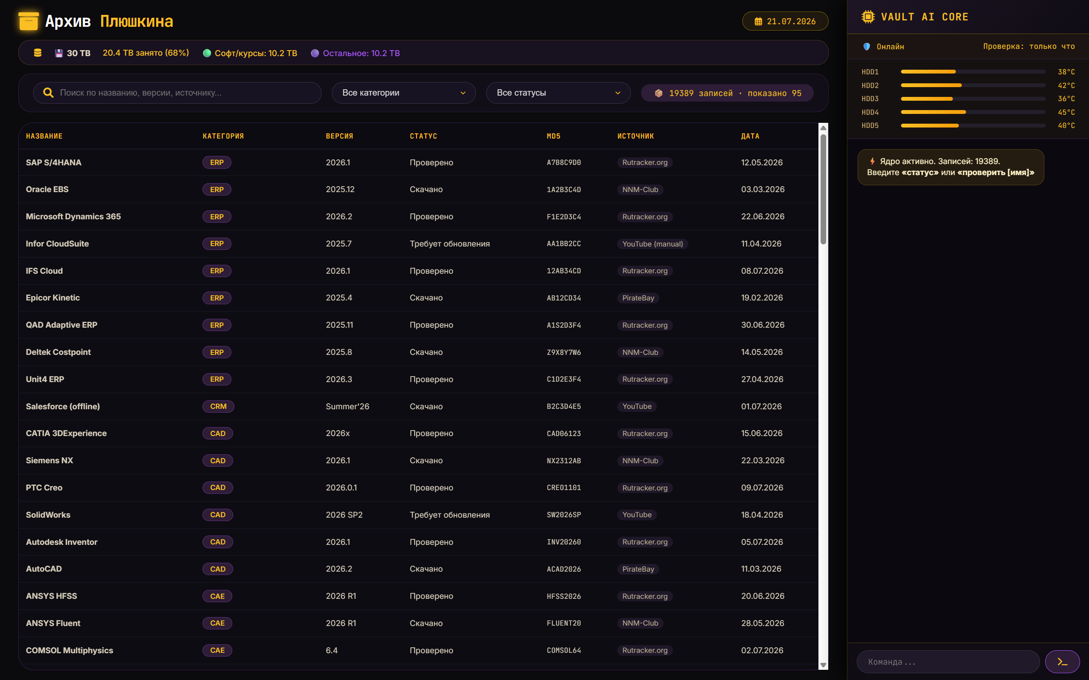Click the floppy disk icon next to 30 ТВ

tap(59, 53)
